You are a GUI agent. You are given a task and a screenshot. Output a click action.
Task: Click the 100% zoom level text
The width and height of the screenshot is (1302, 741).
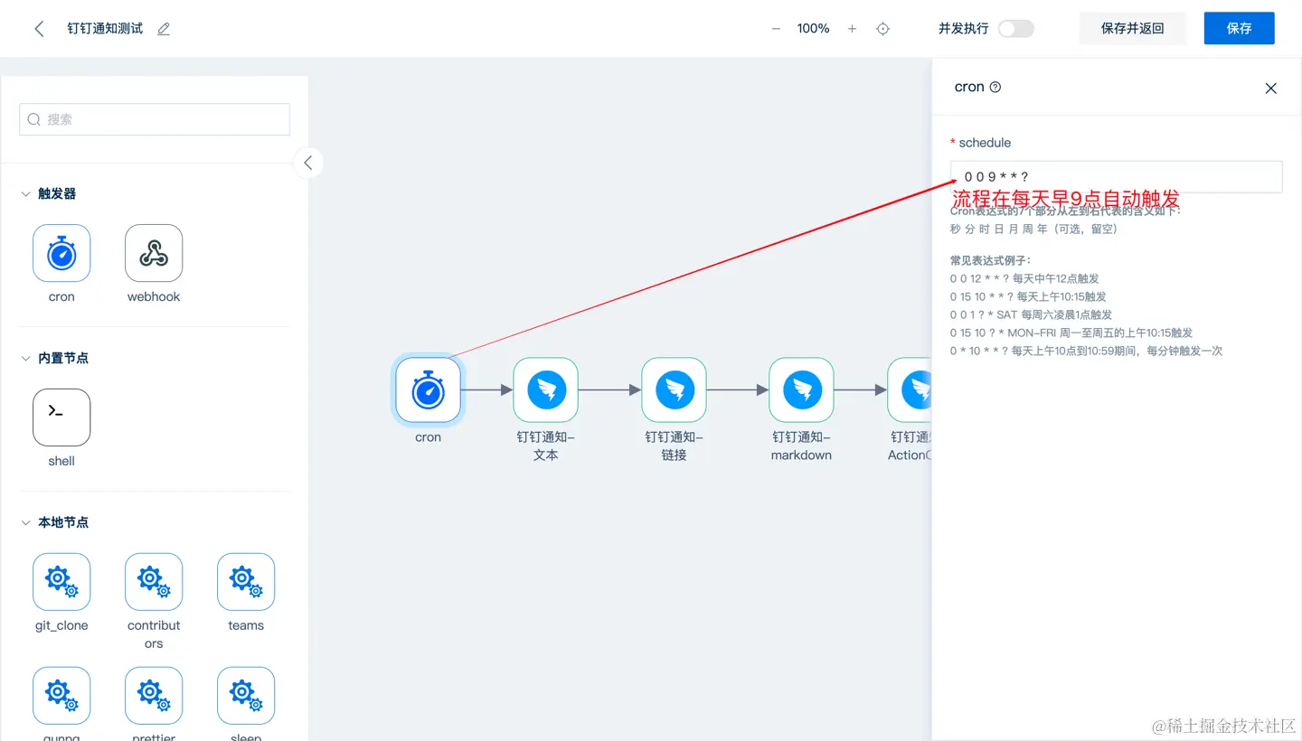coord(813,29)
